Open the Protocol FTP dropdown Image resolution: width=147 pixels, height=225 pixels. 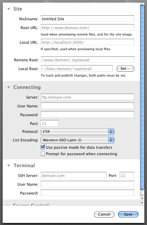77,132
